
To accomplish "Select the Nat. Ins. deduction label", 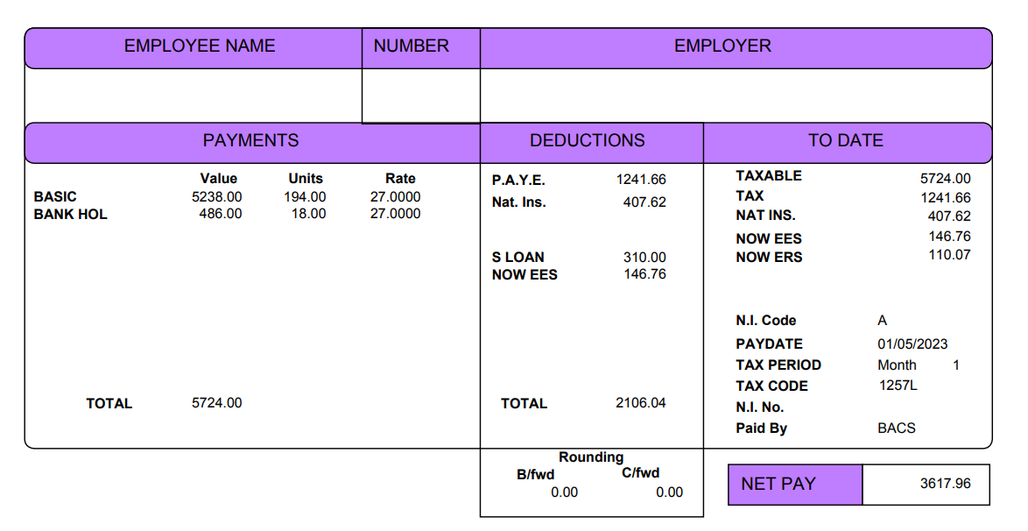I will (518, 202).
